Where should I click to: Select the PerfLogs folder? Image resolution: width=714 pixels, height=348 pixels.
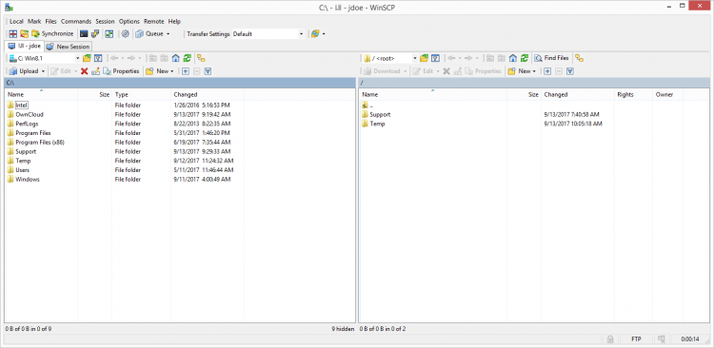click(x=23, y=124)
